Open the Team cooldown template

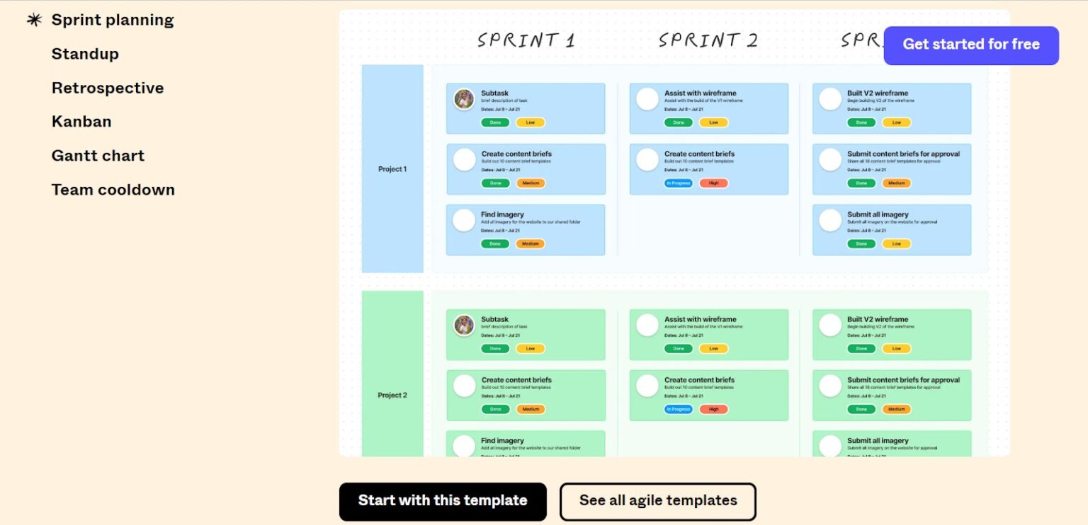[x=113, y=189]
